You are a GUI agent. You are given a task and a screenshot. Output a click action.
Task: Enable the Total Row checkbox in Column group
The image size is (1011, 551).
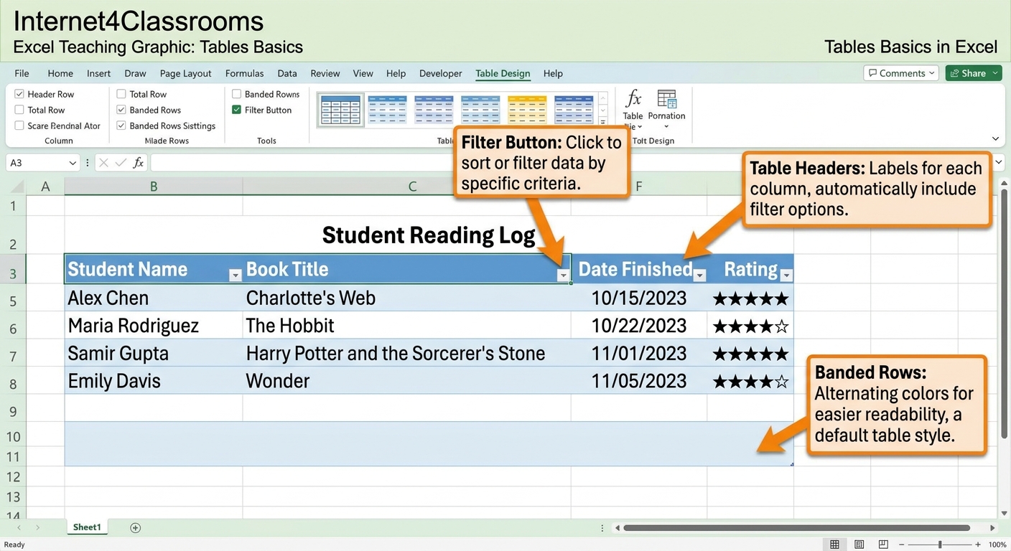click(x=19, y=110)
